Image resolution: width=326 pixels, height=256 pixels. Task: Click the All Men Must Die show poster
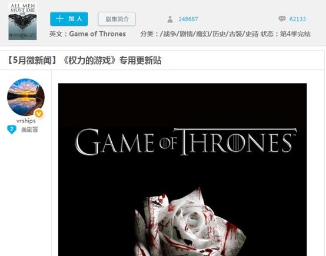coord(22,21)
